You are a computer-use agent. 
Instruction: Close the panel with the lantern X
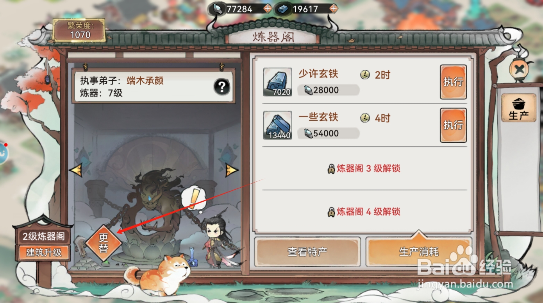pos(519,70)
